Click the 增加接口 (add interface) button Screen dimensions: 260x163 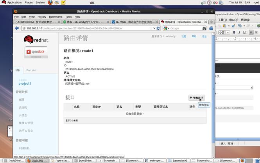(x=196, y=97)
